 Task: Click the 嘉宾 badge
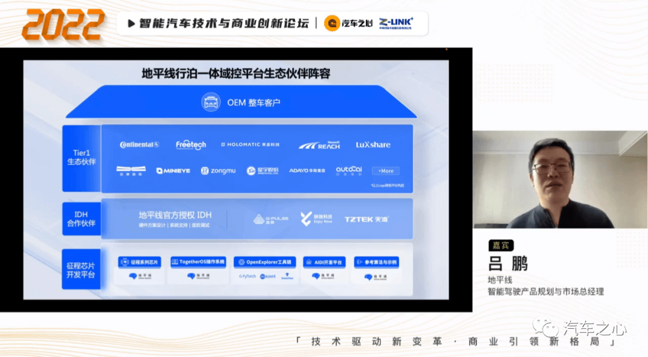[501, 246]
